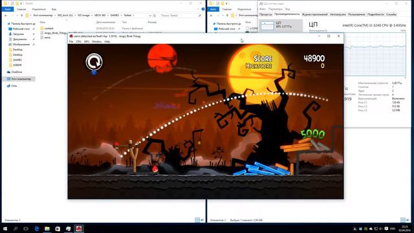Open the Store icon on the taskbar
The height and width of the screenshot is (233, 414).
pos(58,228)
